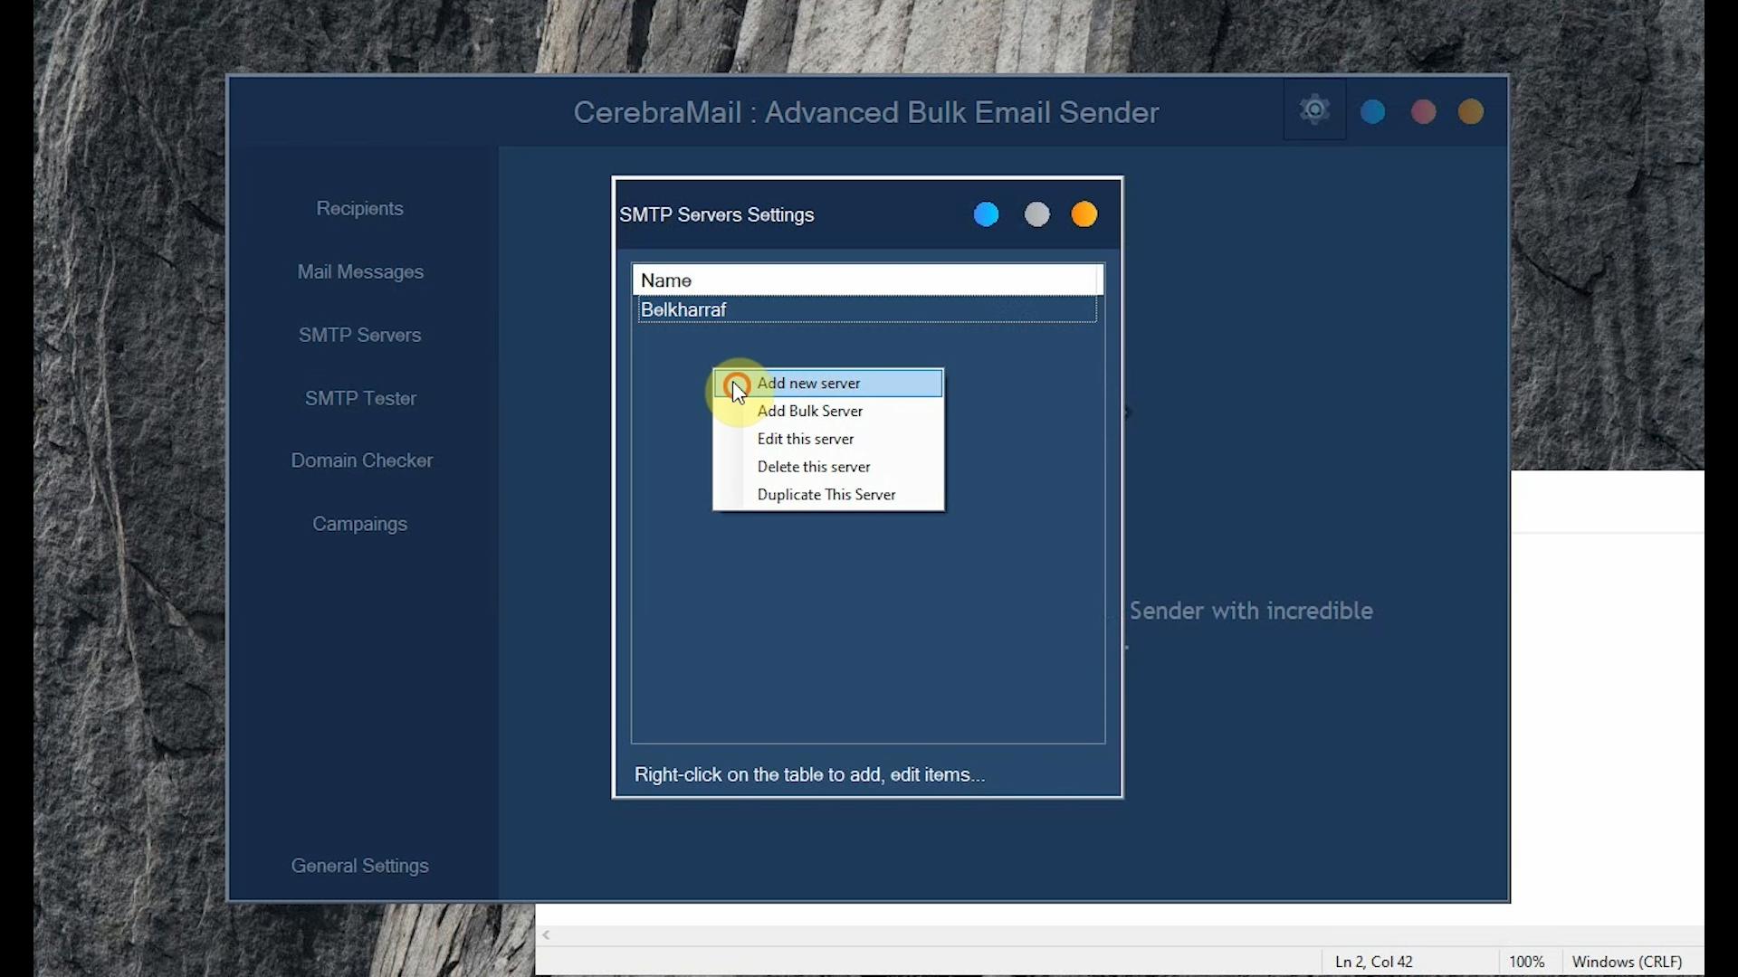Switch to Mail Messages
The width and height of the screenshot is (1738, 977).
coord(360,271)
